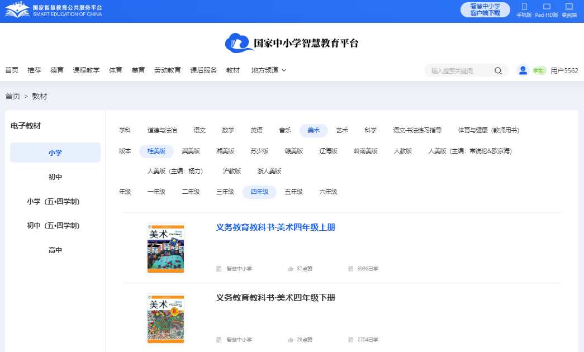Select the 音乐 subject filter
Screen dimensions: 584x352
point(285,130)
